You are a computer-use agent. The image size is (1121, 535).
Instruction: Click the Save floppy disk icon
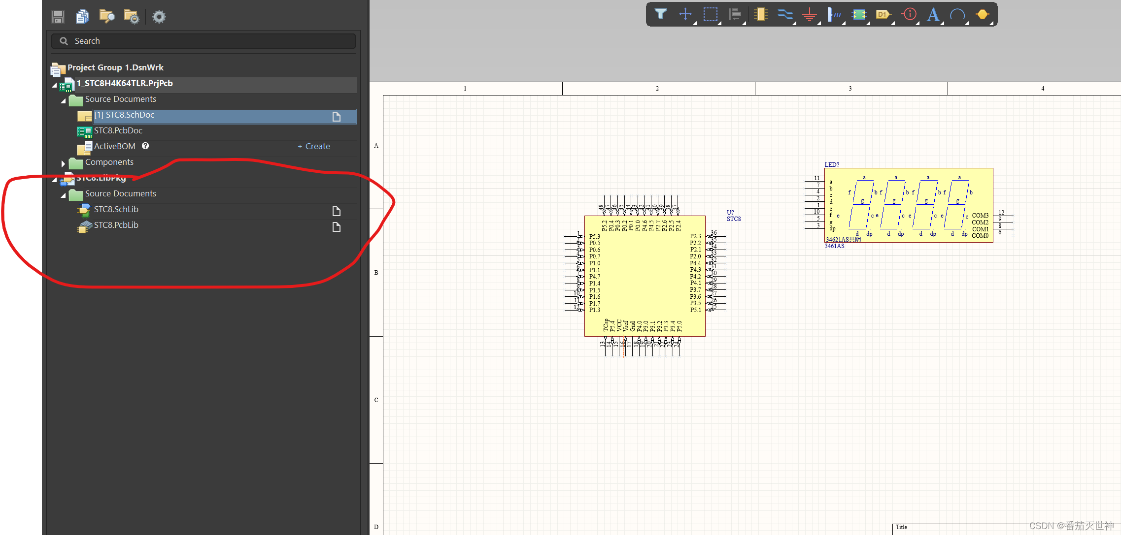pos(58,17)
